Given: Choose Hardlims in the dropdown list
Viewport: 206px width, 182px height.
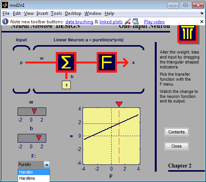Looking at the screenshot, I should pos(34,178).
